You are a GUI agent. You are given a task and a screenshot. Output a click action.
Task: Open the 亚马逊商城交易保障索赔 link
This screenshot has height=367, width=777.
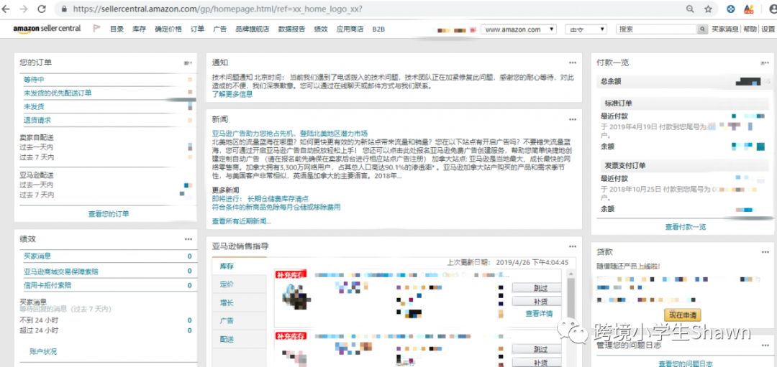point(61,271)
